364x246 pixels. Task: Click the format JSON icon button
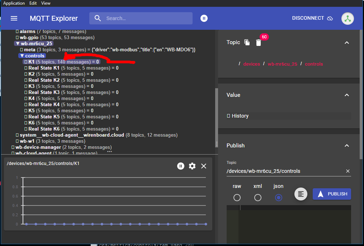tap(301, 194)
